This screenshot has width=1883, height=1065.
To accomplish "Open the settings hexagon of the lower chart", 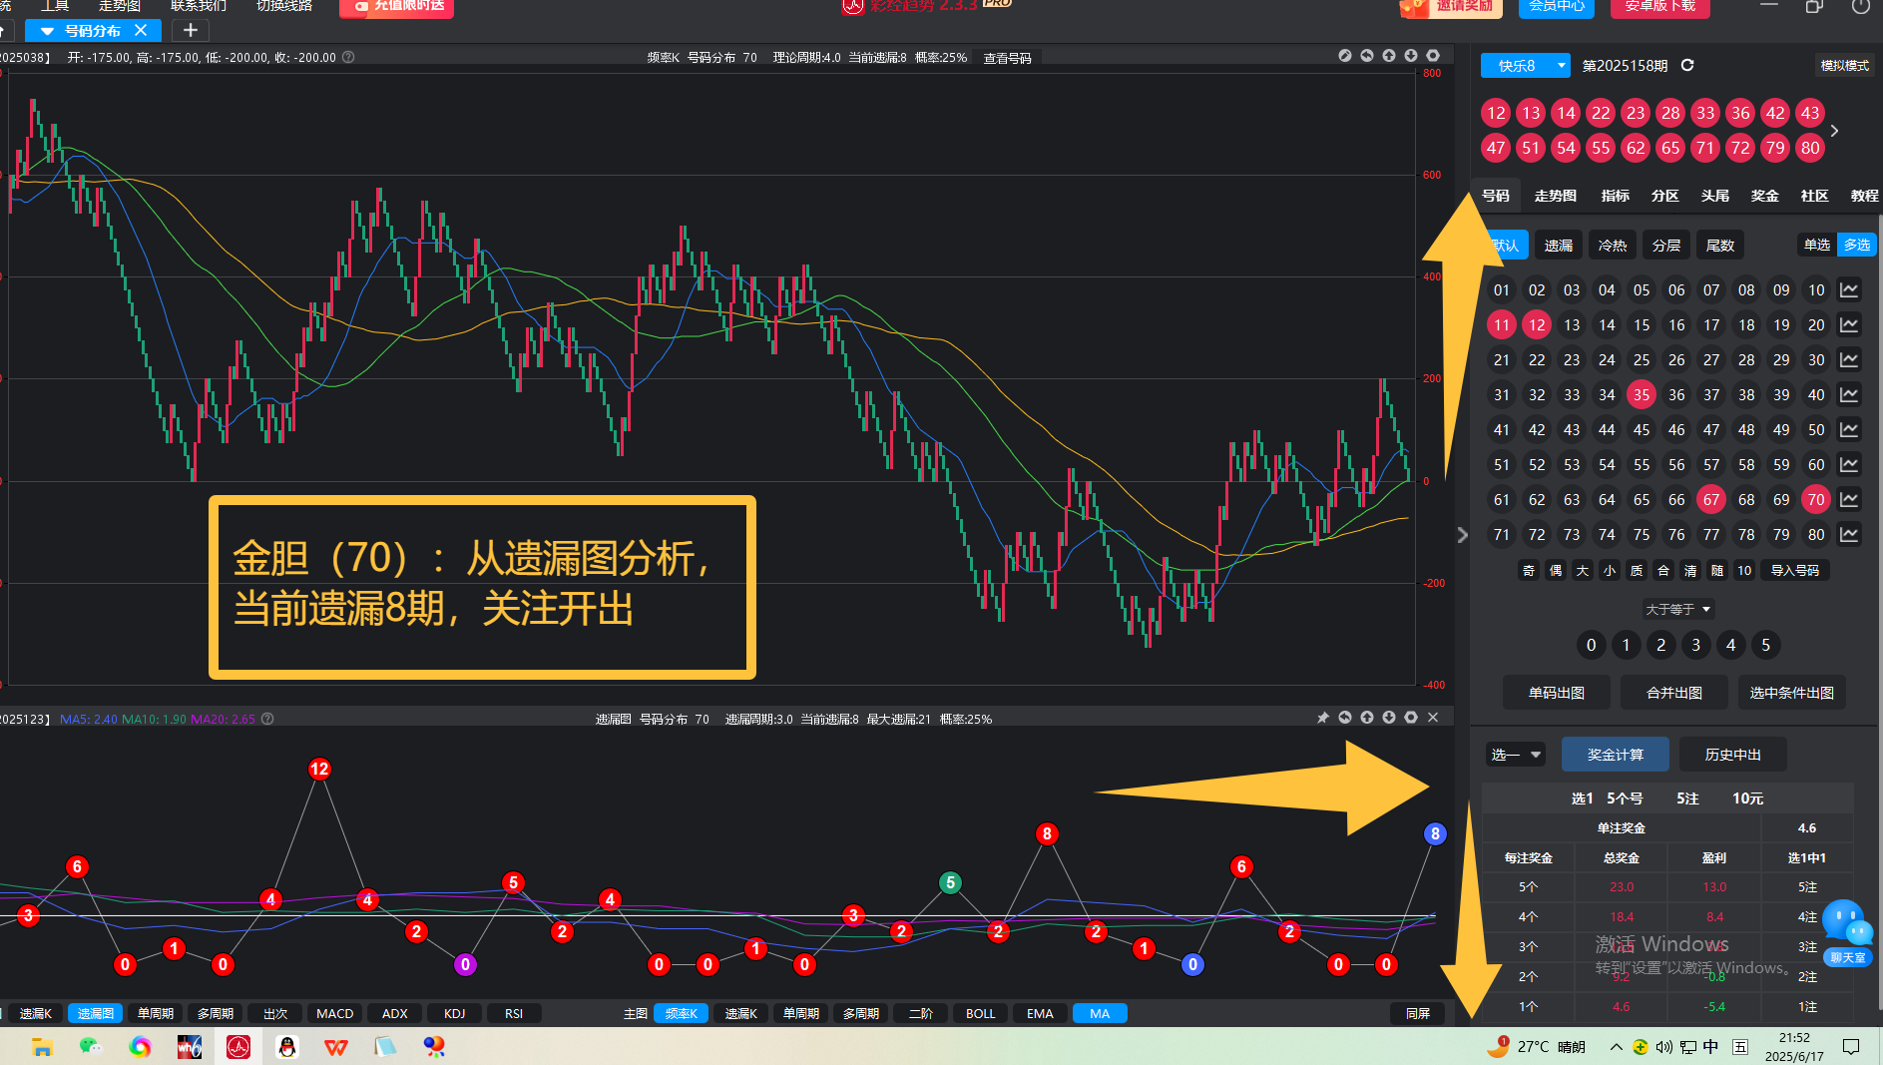I will (1411, 718).
